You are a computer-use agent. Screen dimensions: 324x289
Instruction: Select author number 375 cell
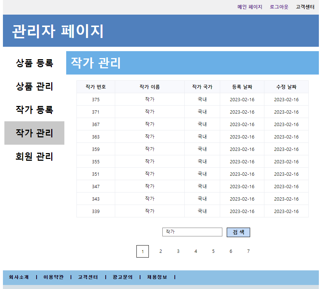click(96, 99)
